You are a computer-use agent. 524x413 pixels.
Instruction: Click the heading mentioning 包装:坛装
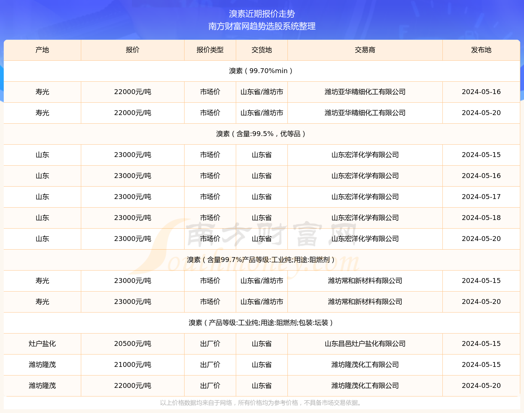pyautogui.click(x=262, y=323)
